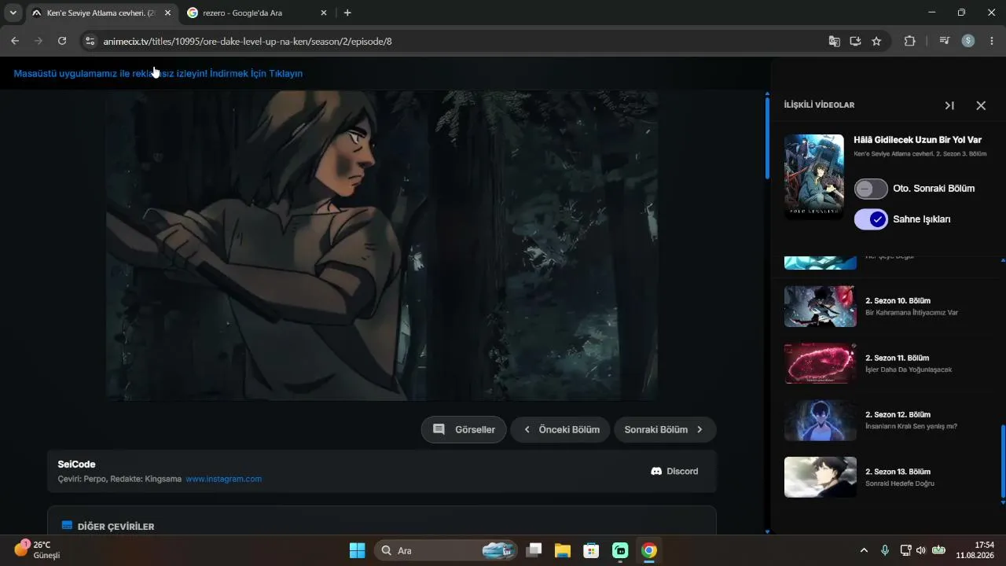Switch to the rezero - Google'da Ara tab
1006x566 pixels.
coord(258,13)
